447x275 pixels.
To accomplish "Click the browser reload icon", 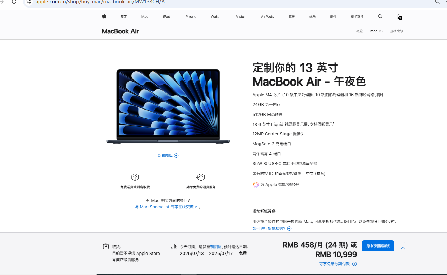I will (14, 2).
